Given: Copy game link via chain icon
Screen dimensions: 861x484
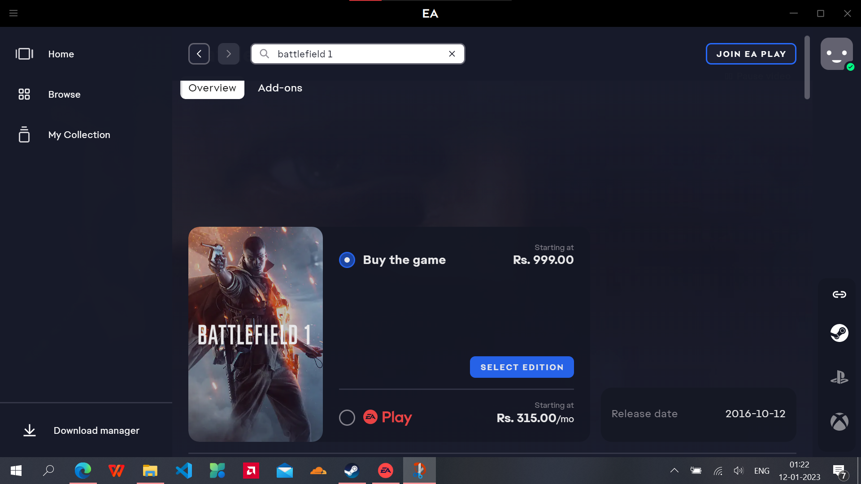Looking at the screenshot, I should (x=839, y=294).
